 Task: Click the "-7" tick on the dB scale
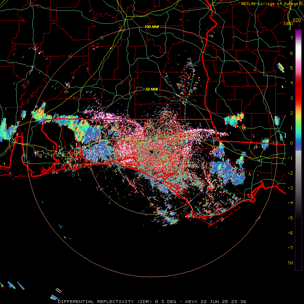(x=290, y=248)
